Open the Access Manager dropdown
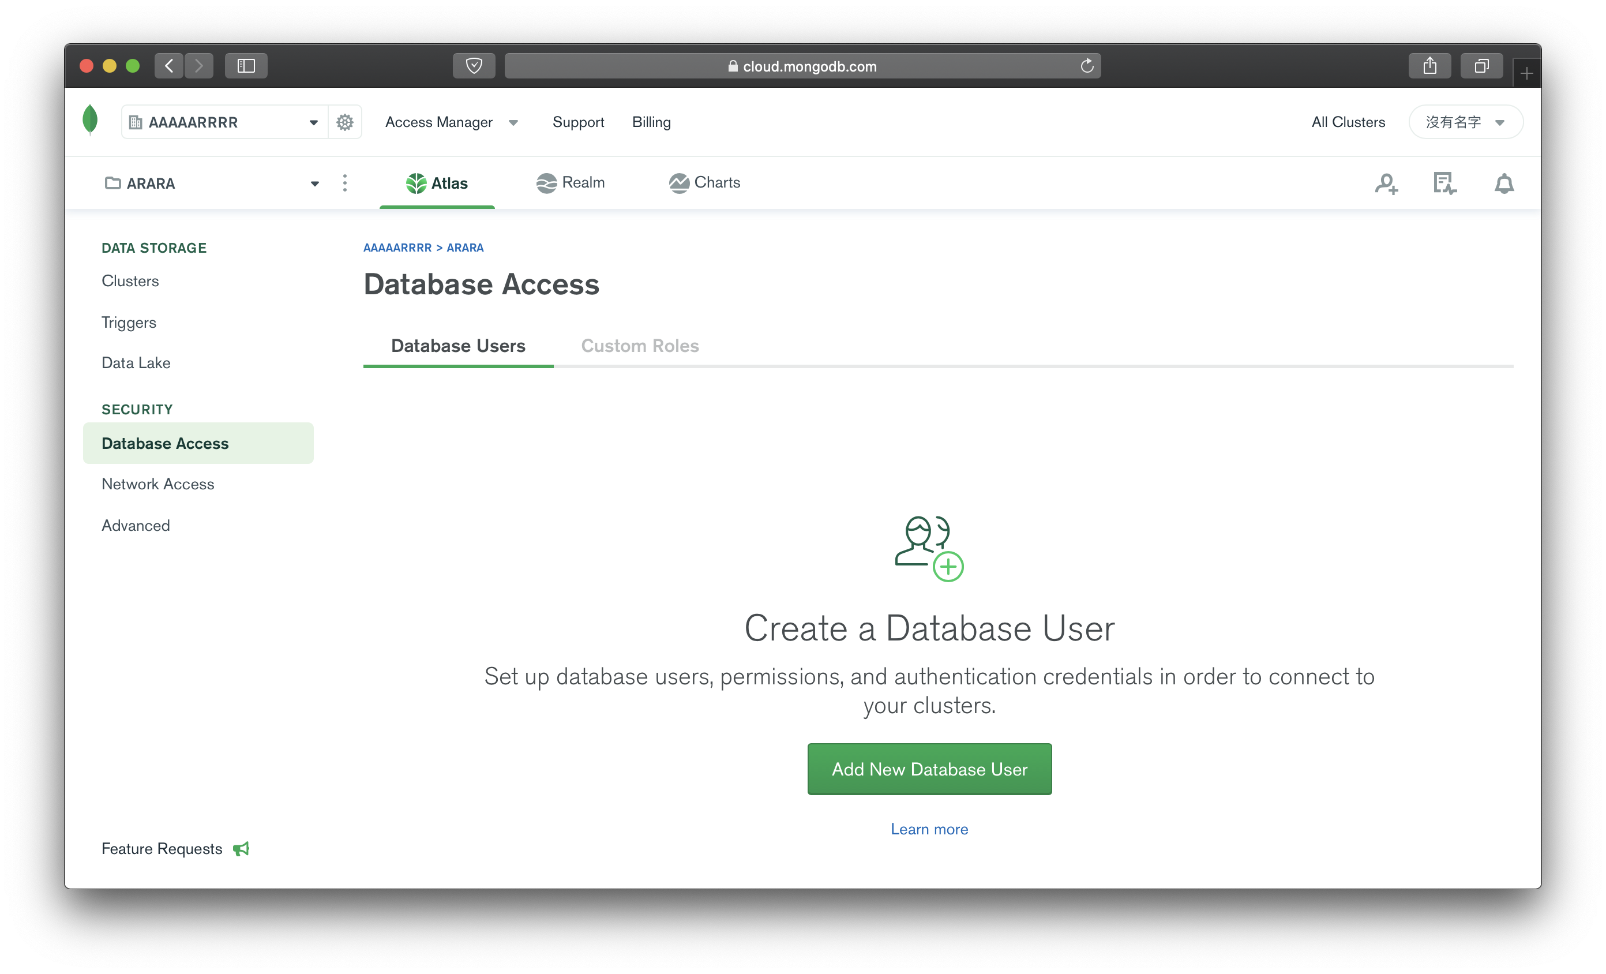The height and width of the screenshot is (974, 1606). (451, 122)
